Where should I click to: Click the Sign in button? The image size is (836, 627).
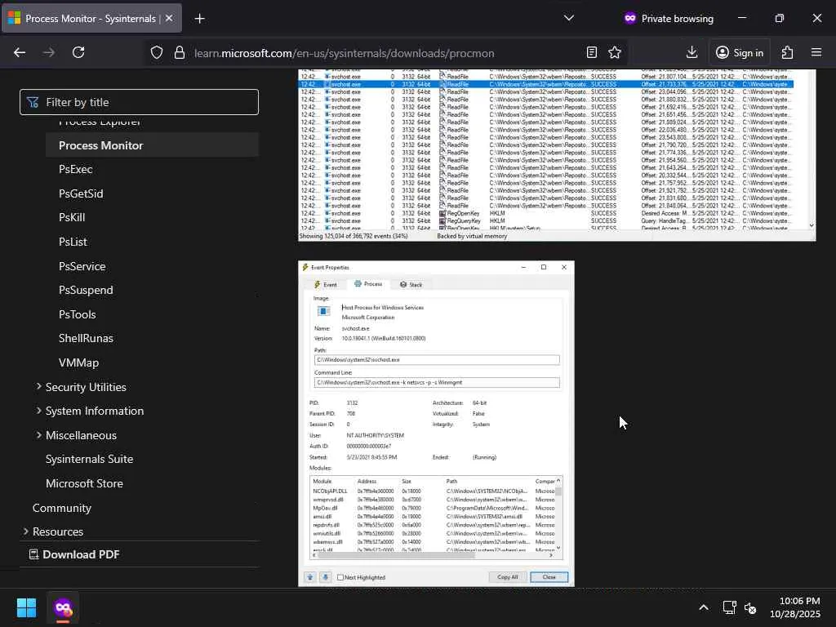[740, 52]
